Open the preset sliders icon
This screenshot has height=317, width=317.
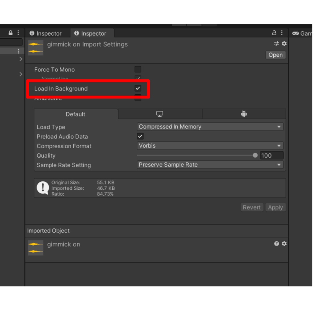(276, 44)
